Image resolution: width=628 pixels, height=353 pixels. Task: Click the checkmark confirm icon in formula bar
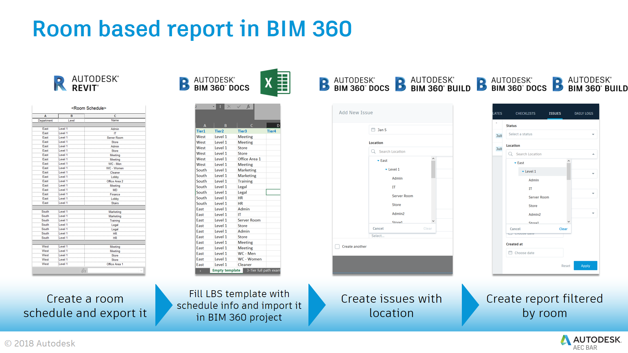238,107
